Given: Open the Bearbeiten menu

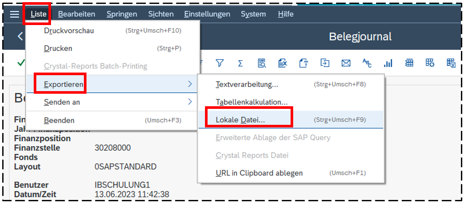Looking at the screenshot, I should coord(77,14).
